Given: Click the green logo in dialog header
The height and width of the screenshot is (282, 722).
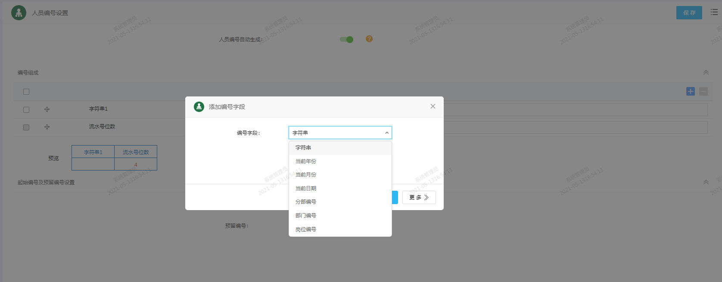Looking at the screenshot, I should pyautogui.click(x=199, y=106).
